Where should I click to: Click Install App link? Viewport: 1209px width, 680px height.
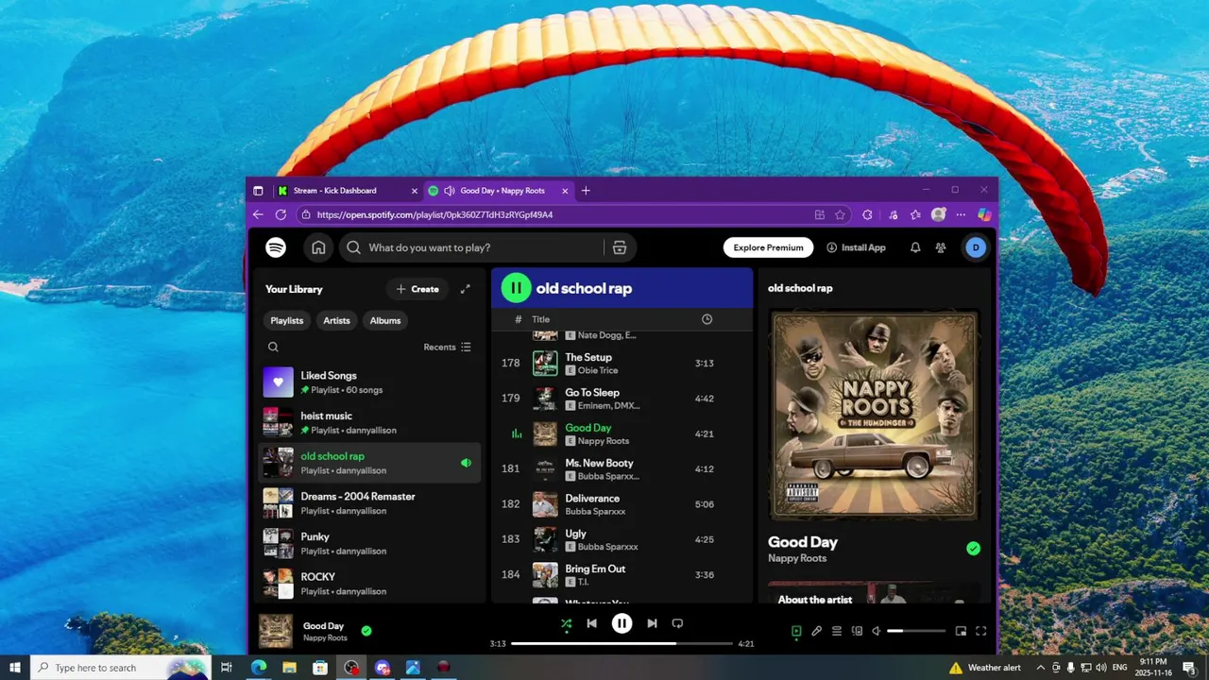pyautogui.click(x=856, y=247)
